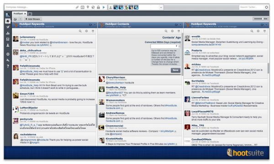Click the privacy lock icon in compose box

pyautogui.click(x=98, y=7)
